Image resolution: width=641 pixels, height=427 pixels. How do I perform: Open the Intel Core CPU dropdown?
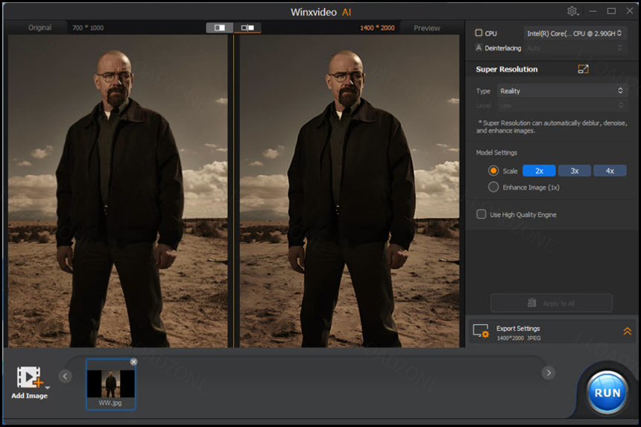click(575, 33)
